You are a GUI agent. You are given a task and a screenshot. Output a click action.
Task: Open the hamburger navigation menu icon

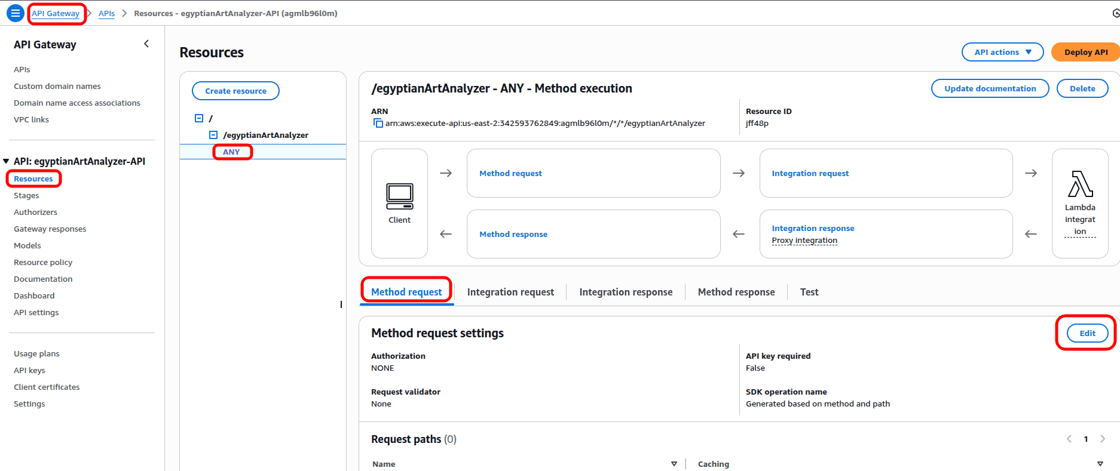[15, 13]
